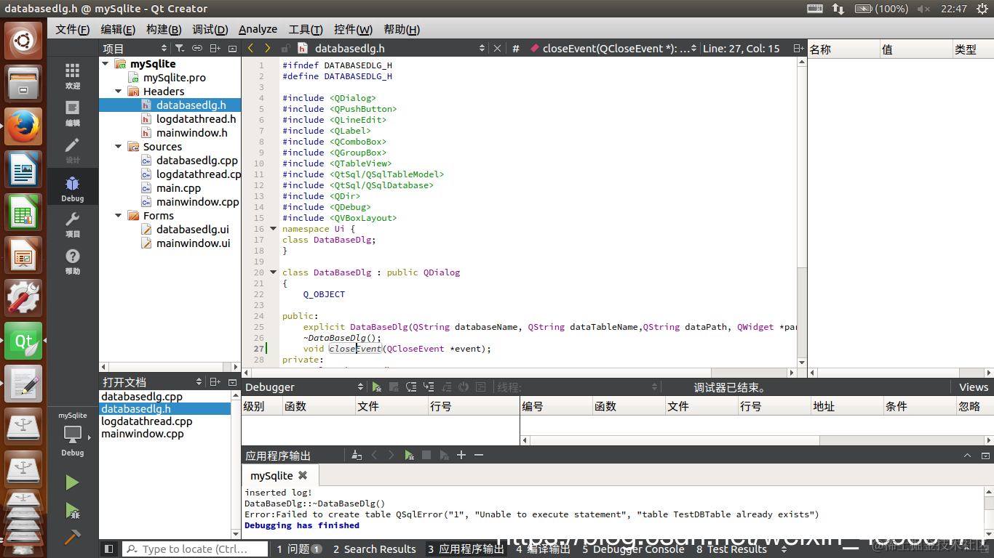Open the 欢迎 (Welcome) mode
This screenshot has width=994, height=558.
coord(73,75)
